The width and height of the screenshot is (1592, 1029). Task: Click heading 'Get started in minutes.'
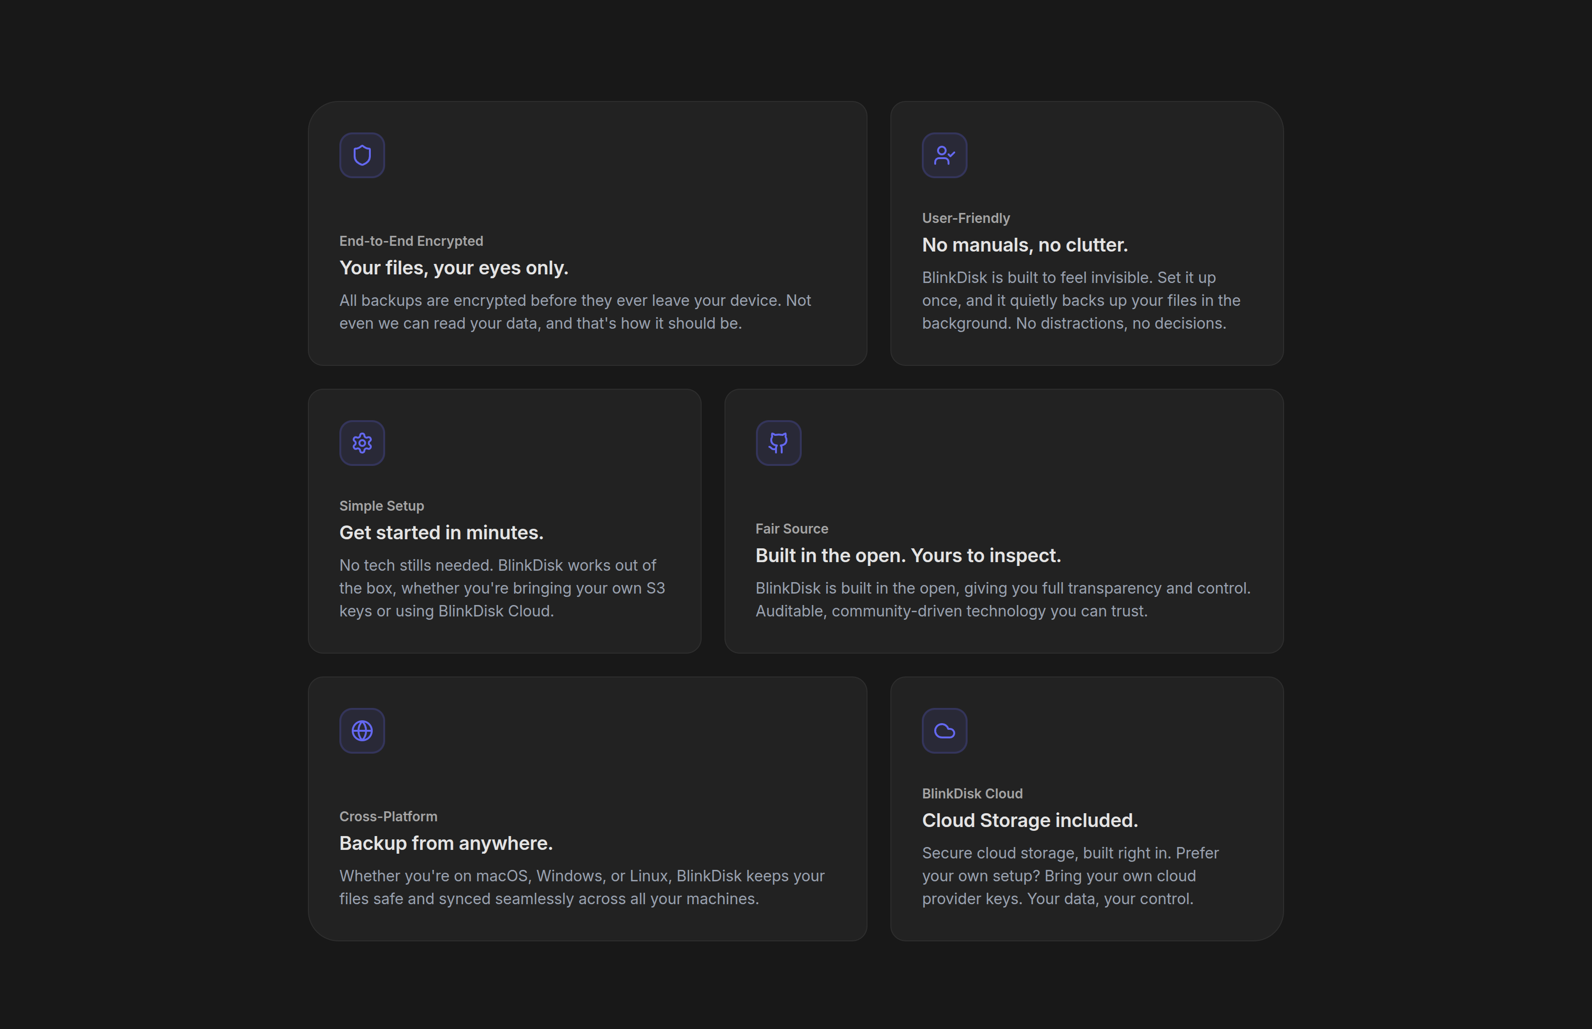(x=441, y=533)
